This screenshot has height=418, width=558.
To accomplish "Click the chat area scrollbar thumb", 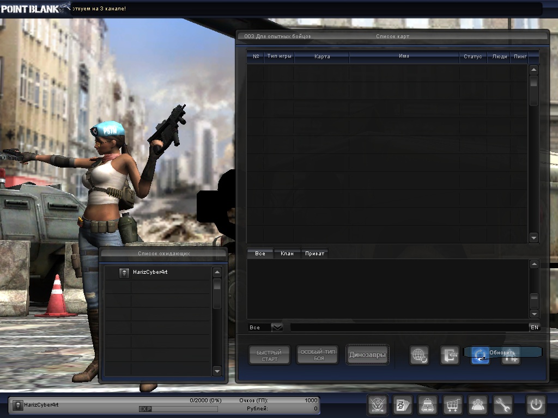I will 534,302.
